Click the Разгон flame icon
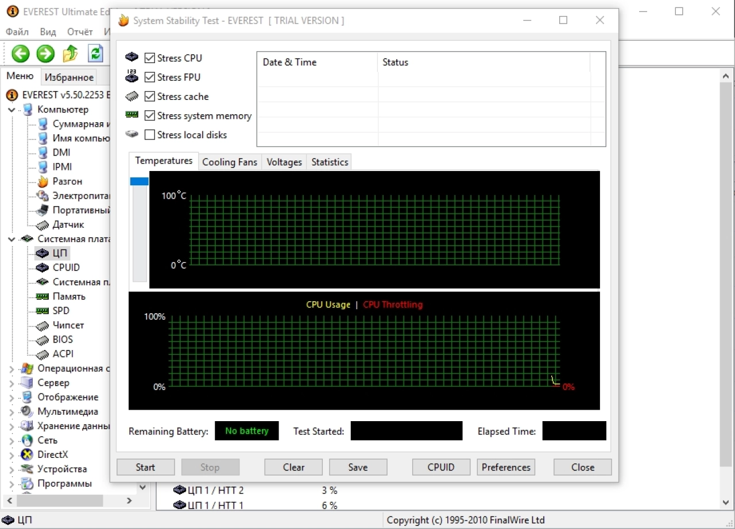This screenshot has width=735, height=529. point(42,181)
